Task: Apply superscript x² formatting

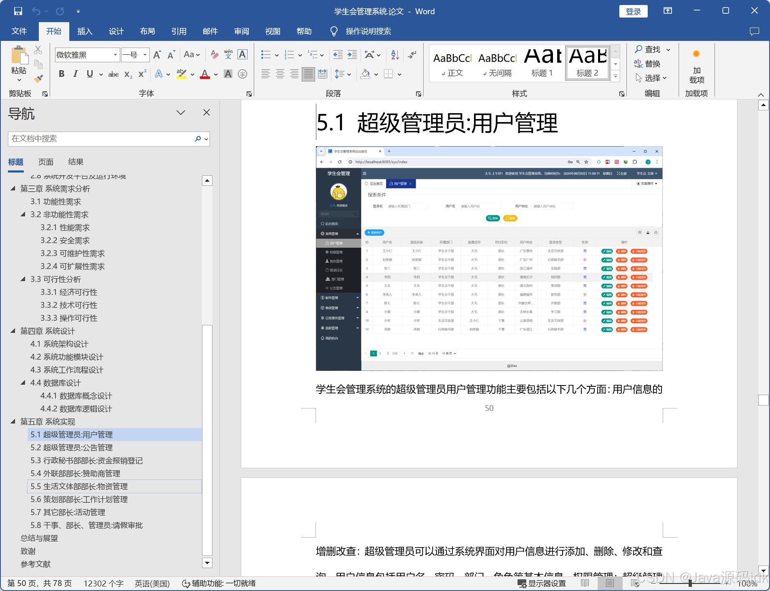Action: (142, 74)
